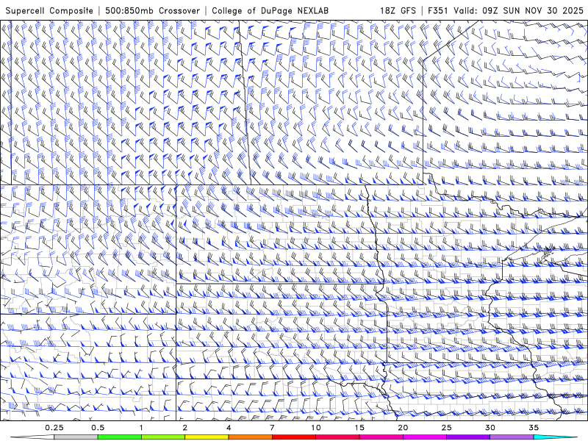Click the 'Supercell Composite' title text
This screenshot has width=588, height=441.
(49, 10)
